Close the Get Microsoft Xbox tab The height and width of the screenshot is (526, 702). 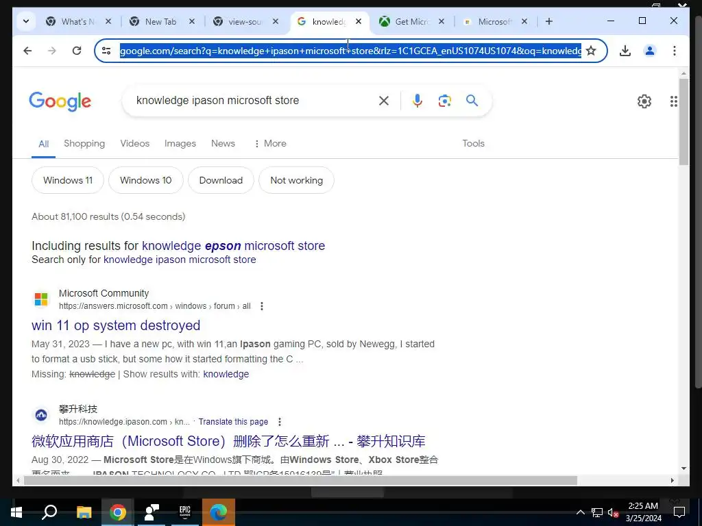click(x=441, y=21)
